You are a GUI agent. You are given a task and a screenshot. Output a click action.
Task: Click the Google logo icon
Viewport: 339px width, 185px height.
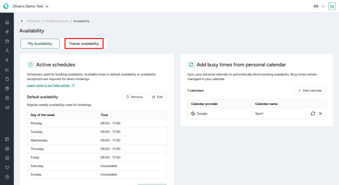(x=193, y=114)
